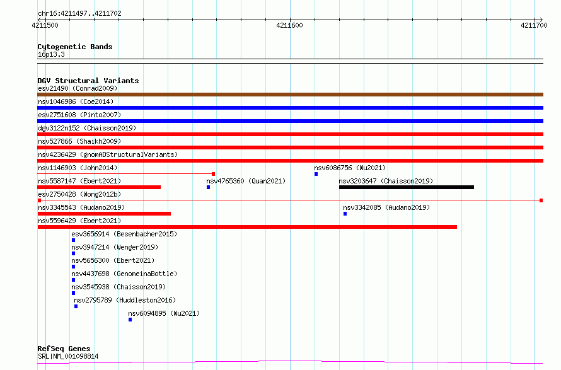This screenshot has width=561, height=370.
Task: Open the nsv6086756 (Wu2021) label
Action: [350, 168]
